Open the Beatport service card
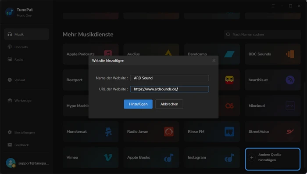The height and width of the screenshot is (174, 307). tap(75, 80)
